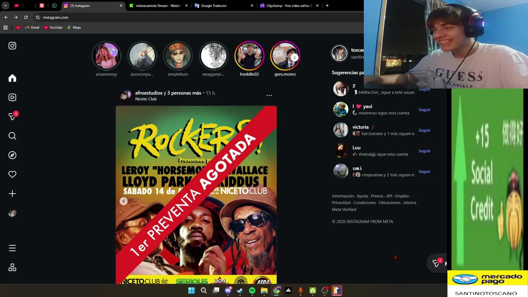This screenshot has height=297, width=528.
Task: Reload the Instagram page
Action: pos(26,17)
